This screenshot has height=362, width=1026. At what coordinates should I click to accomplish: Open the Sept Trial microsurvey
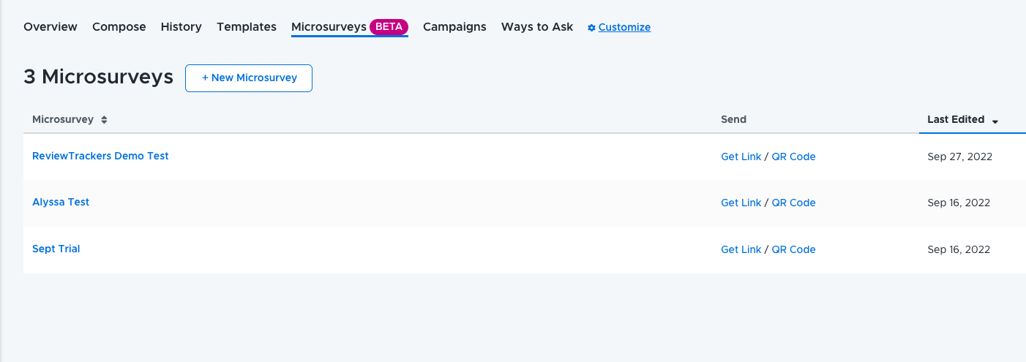[x=56, y=249]
